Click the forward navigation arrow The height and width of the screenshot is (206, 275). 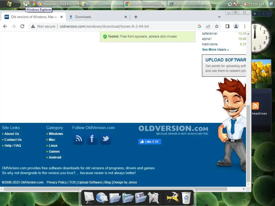click(x=14, y=26)
